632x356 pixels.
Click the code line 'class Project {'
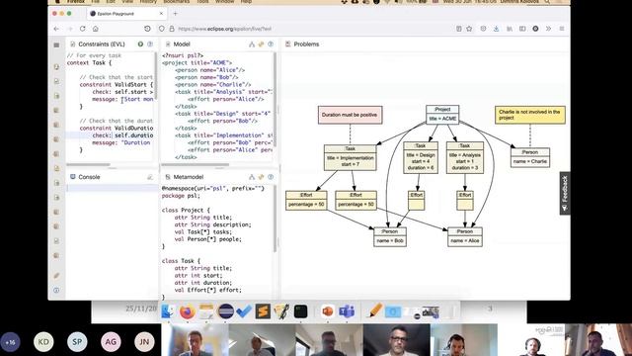pyautogui.click(x=186, y=210)
